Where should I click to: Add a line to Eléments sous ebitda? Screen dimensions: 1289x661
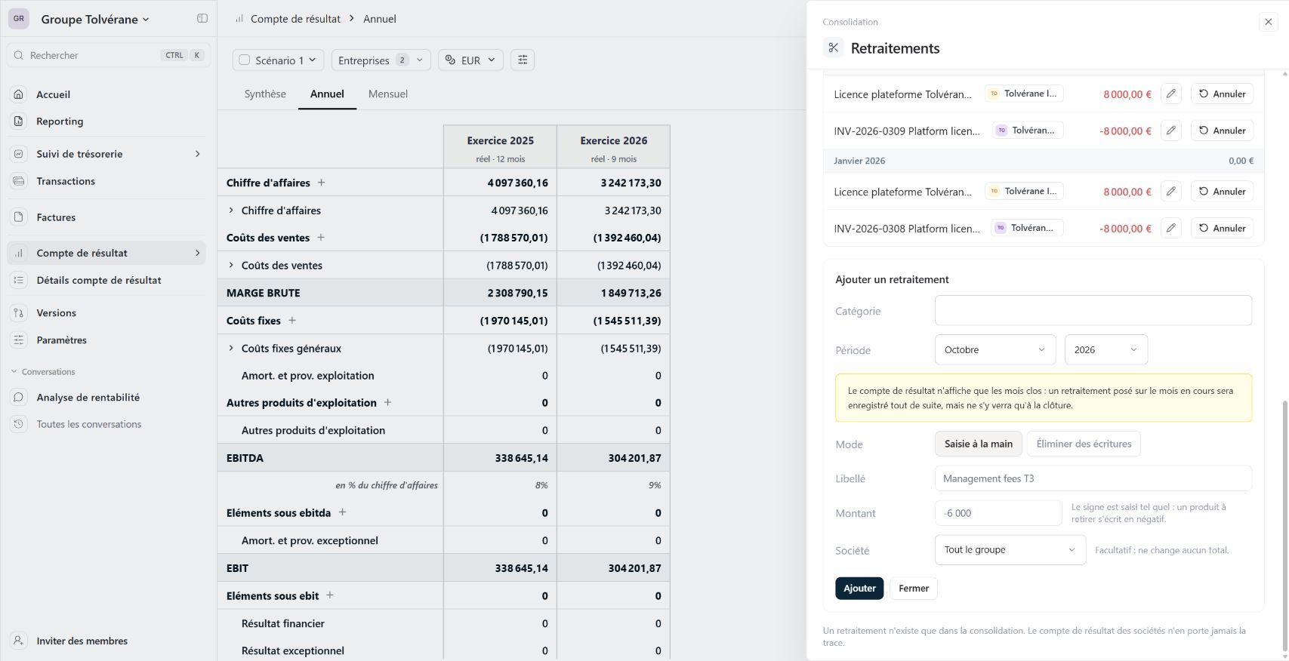(342, 512)
